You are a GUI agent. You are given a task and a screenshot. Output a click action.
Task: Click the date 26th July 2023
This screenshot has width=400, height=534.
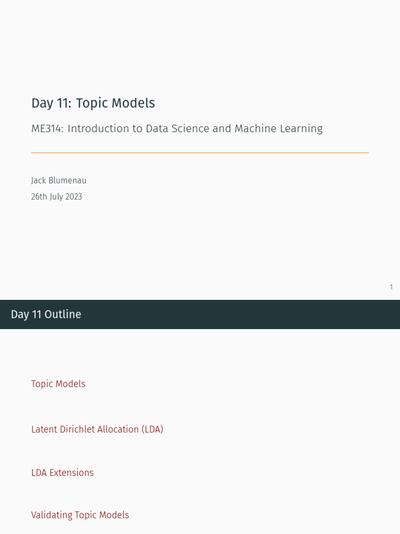56,197
